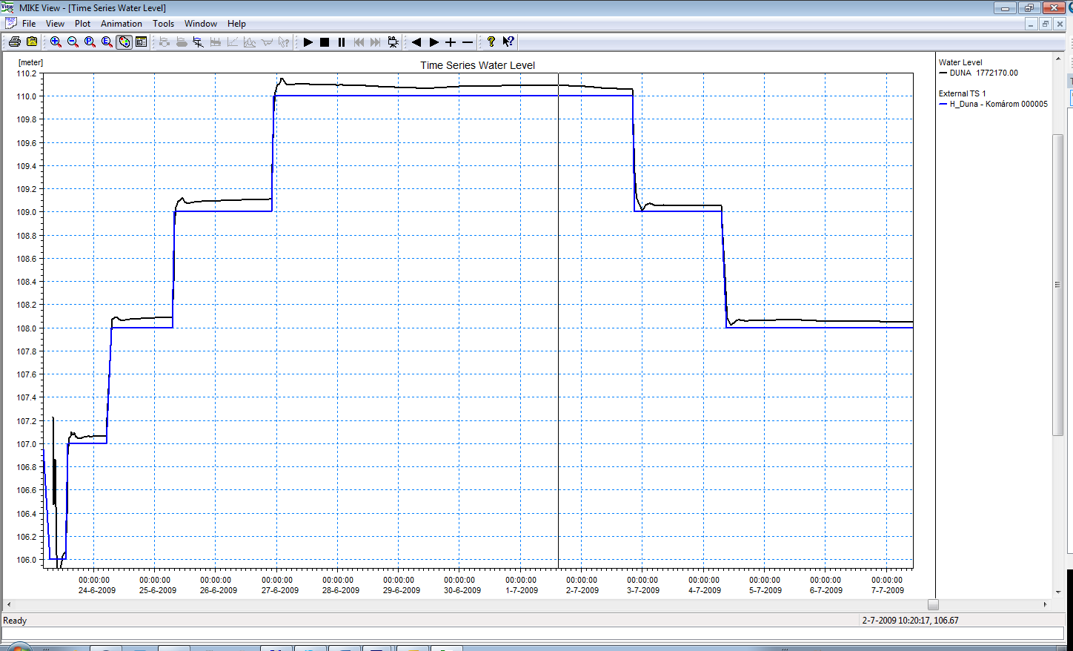1073x651 pixels.
Task: Start animation with the Play button
Action: (x=308, y=42)
